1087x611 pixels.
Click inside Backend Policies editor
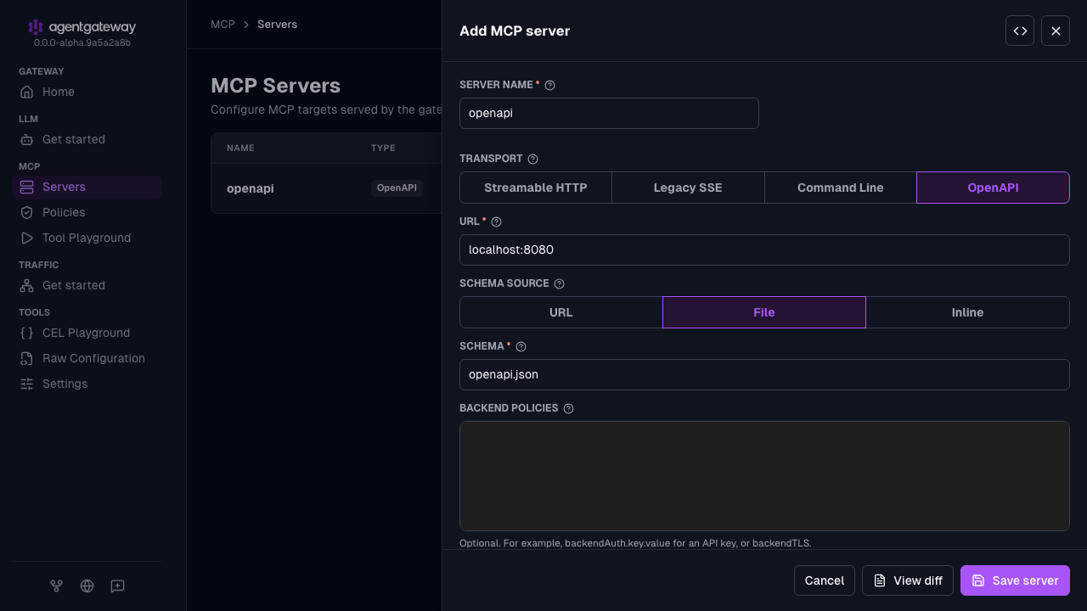(x=764, y=476)
